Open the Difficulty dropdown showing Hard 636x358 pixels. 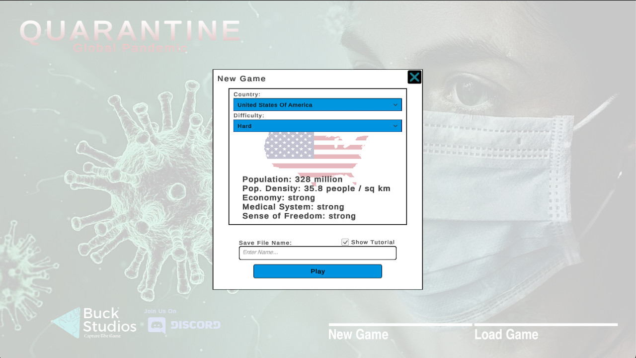click(317, 126)
